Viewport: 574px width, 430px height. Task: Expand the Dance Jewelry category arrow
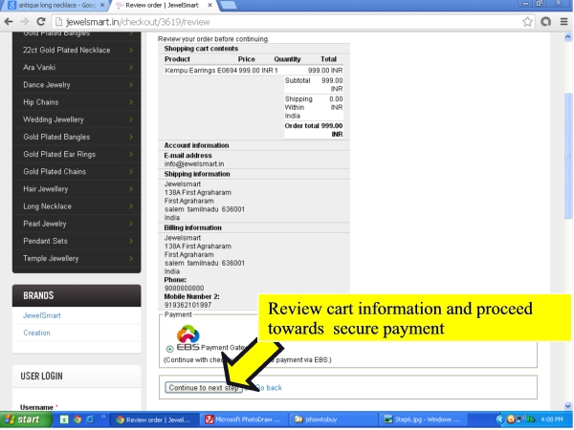(131, 85)
